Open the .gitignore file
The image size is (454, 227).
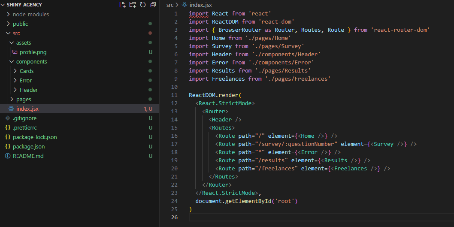point(24,118)
